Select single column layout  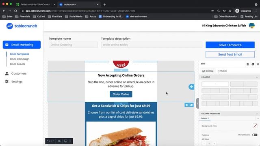point(215,84)
